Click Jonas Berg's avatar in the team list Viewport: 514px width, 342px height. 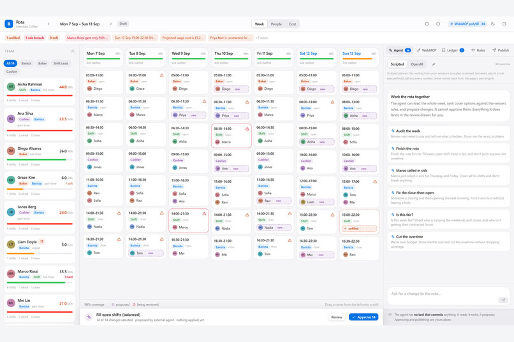tap(11, 212)
